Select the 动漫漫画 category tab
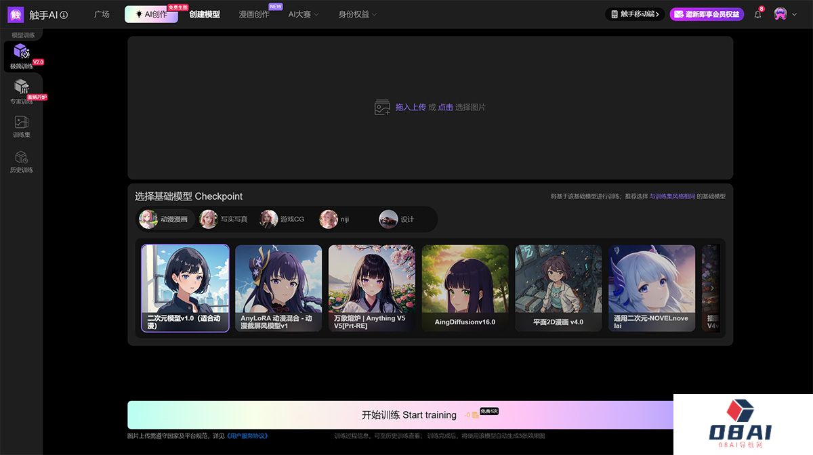813x455 pixels. click(166, 219)
